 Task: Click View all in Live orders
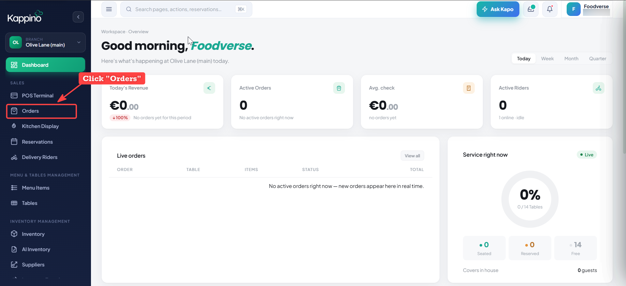pos(412,156)
